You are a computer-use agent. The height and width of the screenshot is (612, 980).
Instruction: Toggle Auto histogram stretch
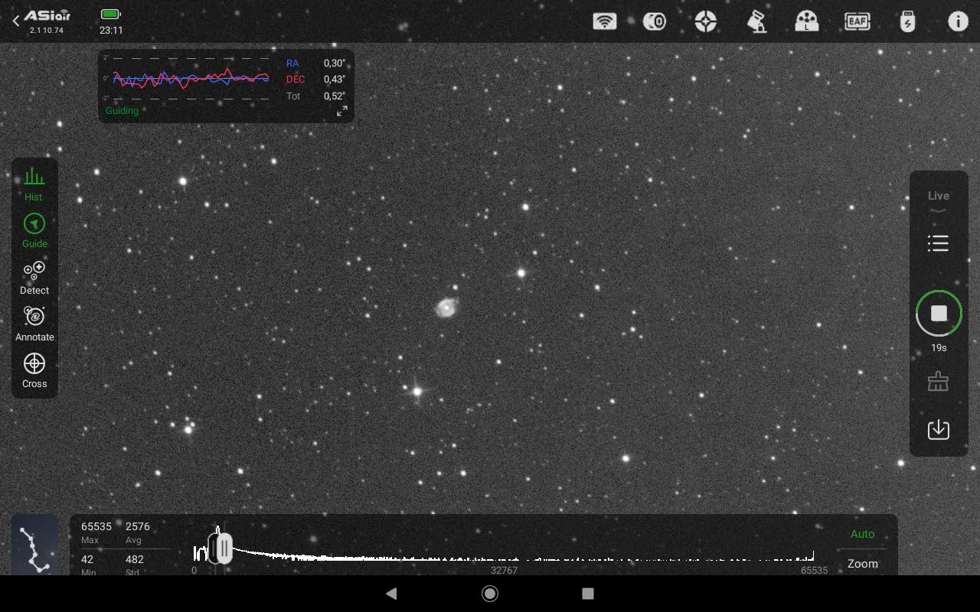(x=862, y=534)
